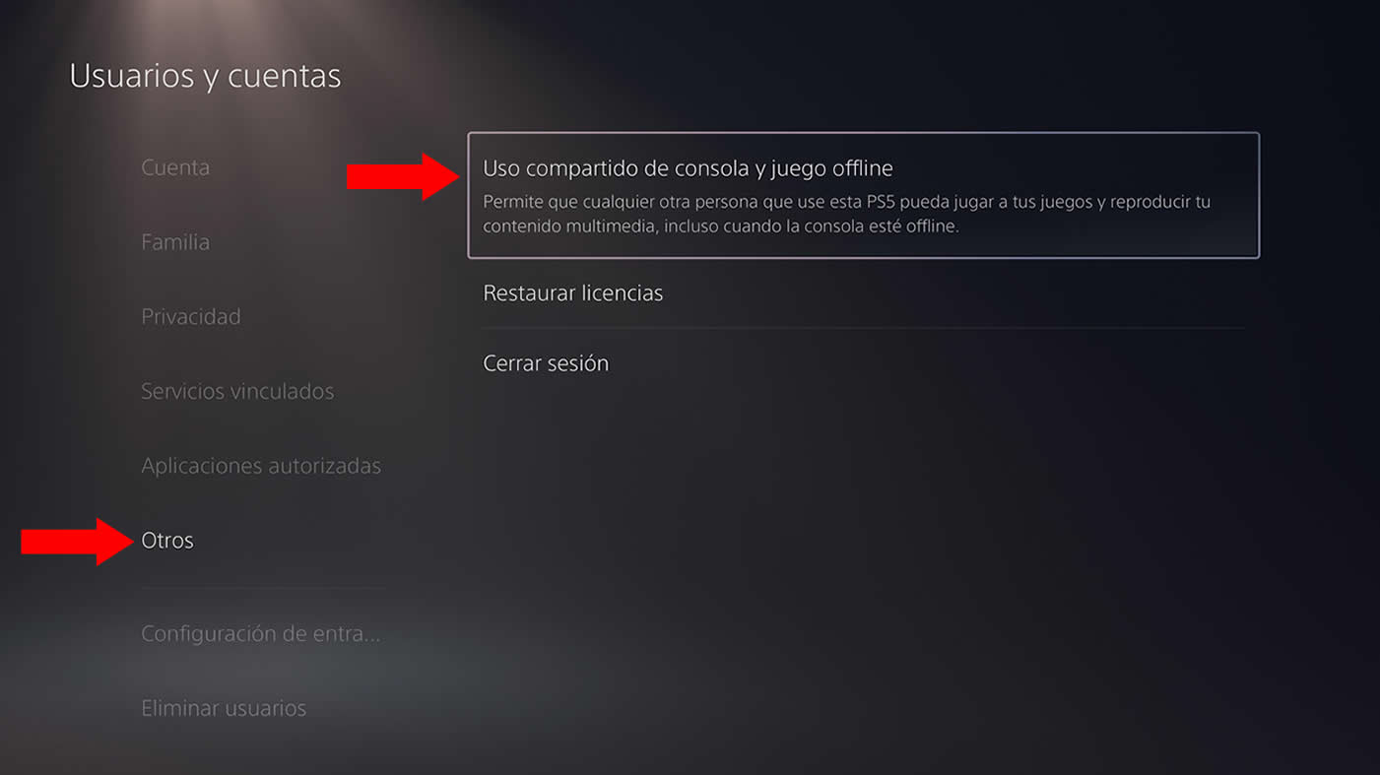
Task: Click the red arrow beside Uso compartido
Action: [403, 176]
